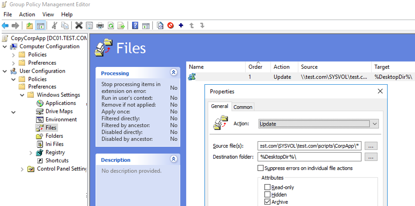Select Drive Maps in the tree
Viewport: 415px width, 206px height.
59,111
